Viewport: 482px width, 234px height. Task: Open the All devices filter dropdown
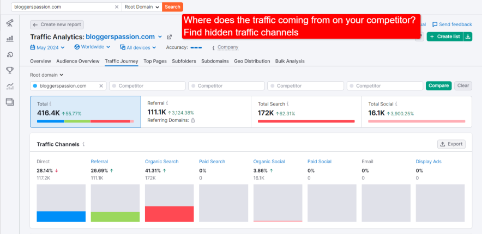pos(140,47)
